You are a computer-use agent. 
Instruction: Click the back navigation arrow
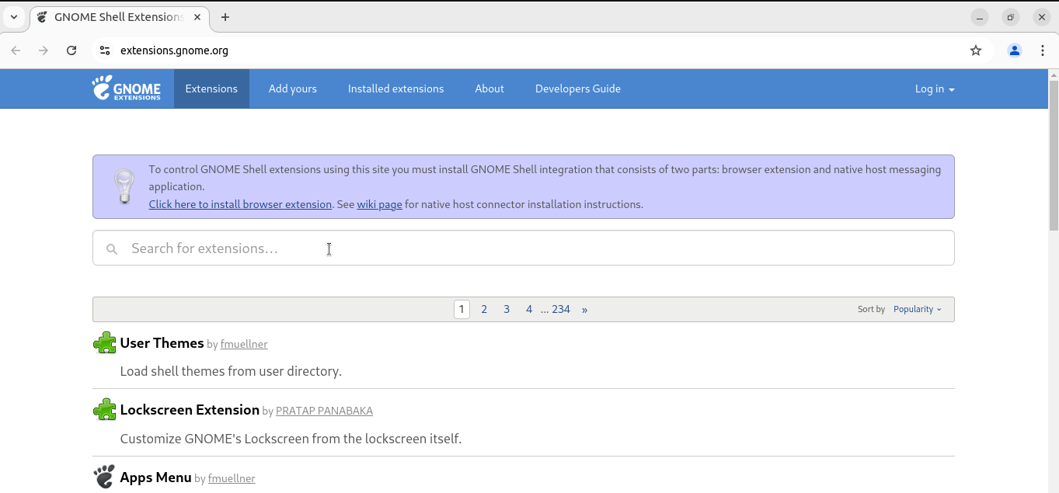(16, 50)
